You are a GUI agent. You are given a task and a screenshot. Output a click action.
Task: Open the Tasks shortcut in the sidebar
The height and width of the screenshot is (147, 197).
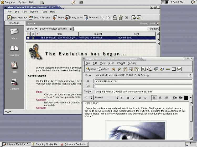click(x=14, y=67)
